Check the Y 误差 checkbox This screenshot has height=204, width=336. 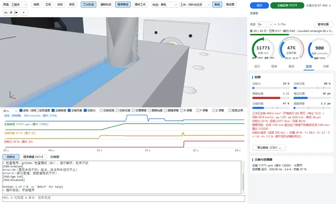198,111
